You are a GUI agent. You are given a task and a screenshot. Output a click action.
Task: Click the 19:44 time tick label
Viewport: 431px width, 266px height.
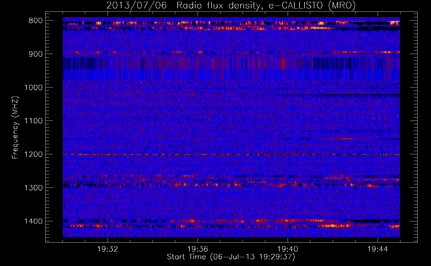378,249
